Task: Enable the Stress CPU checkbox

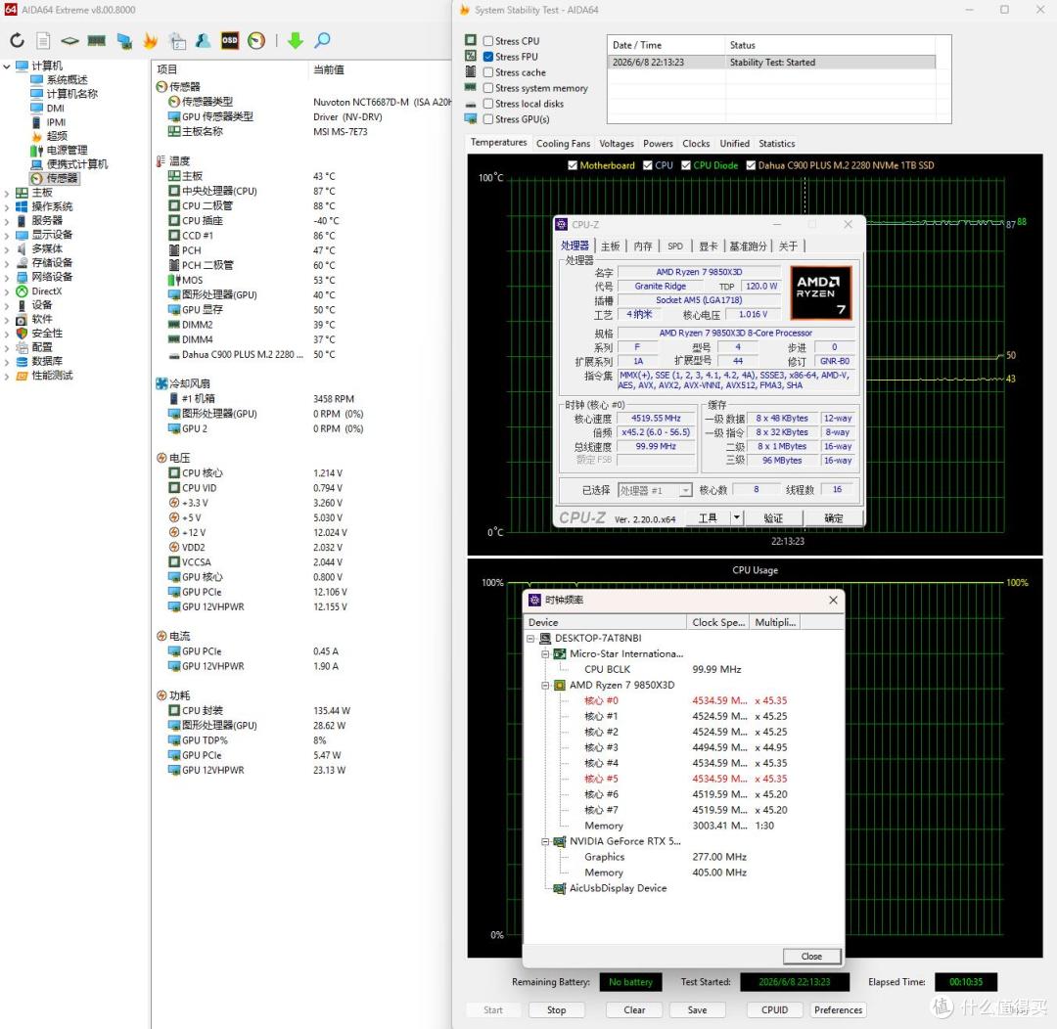Action: [x=488, y=41]
